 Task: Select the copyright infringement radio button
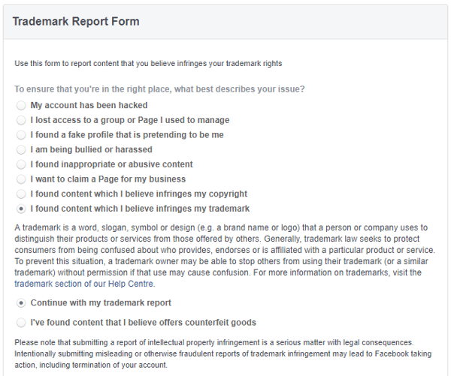(21, 194)
